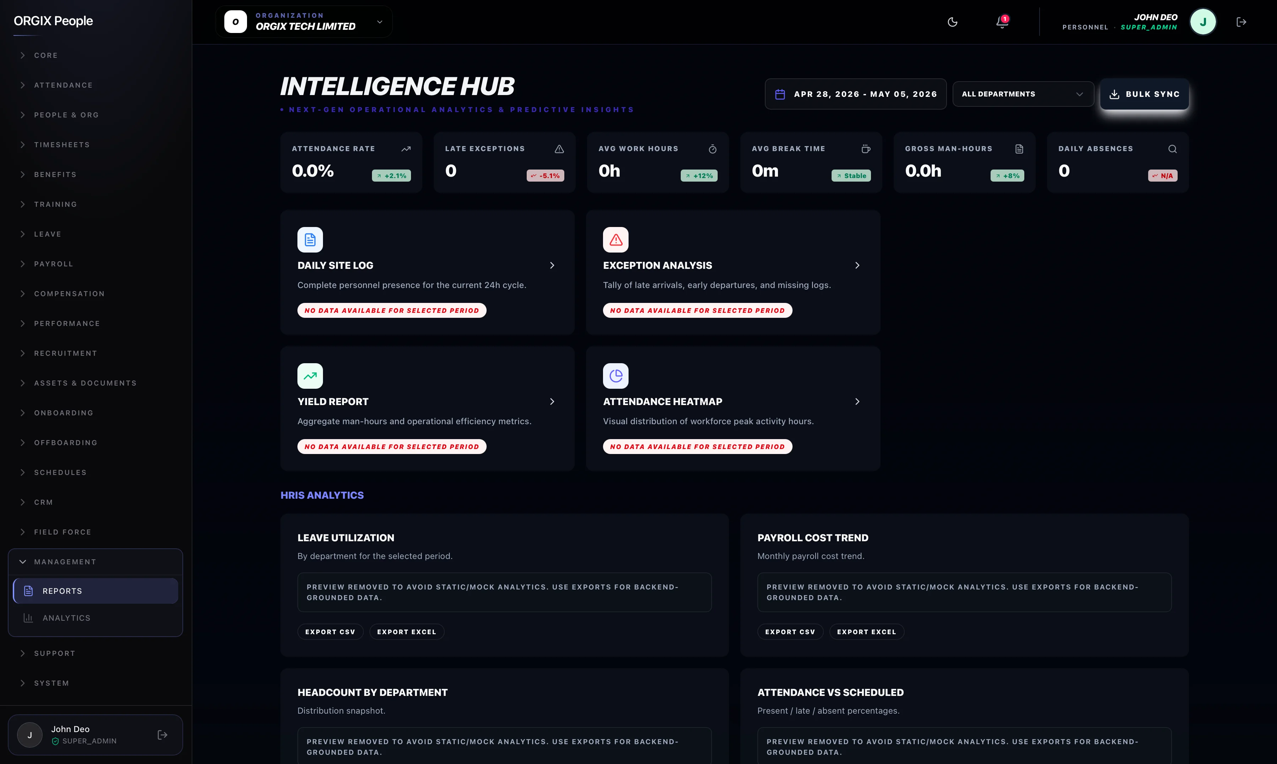This screenshot has height=764, width=1277.
Task: Click calendar icon in date range
Action: pyautogui.click(x=780, y=94)
